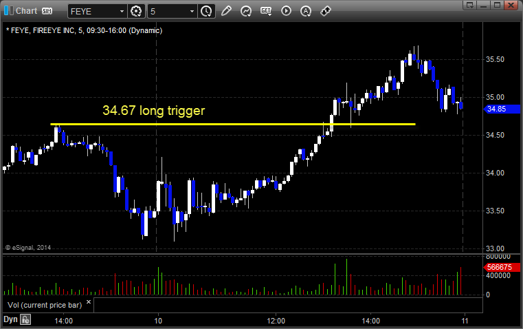Open the symbol settings gear menu
Viewport: 523px width, 329px height.
136,11
